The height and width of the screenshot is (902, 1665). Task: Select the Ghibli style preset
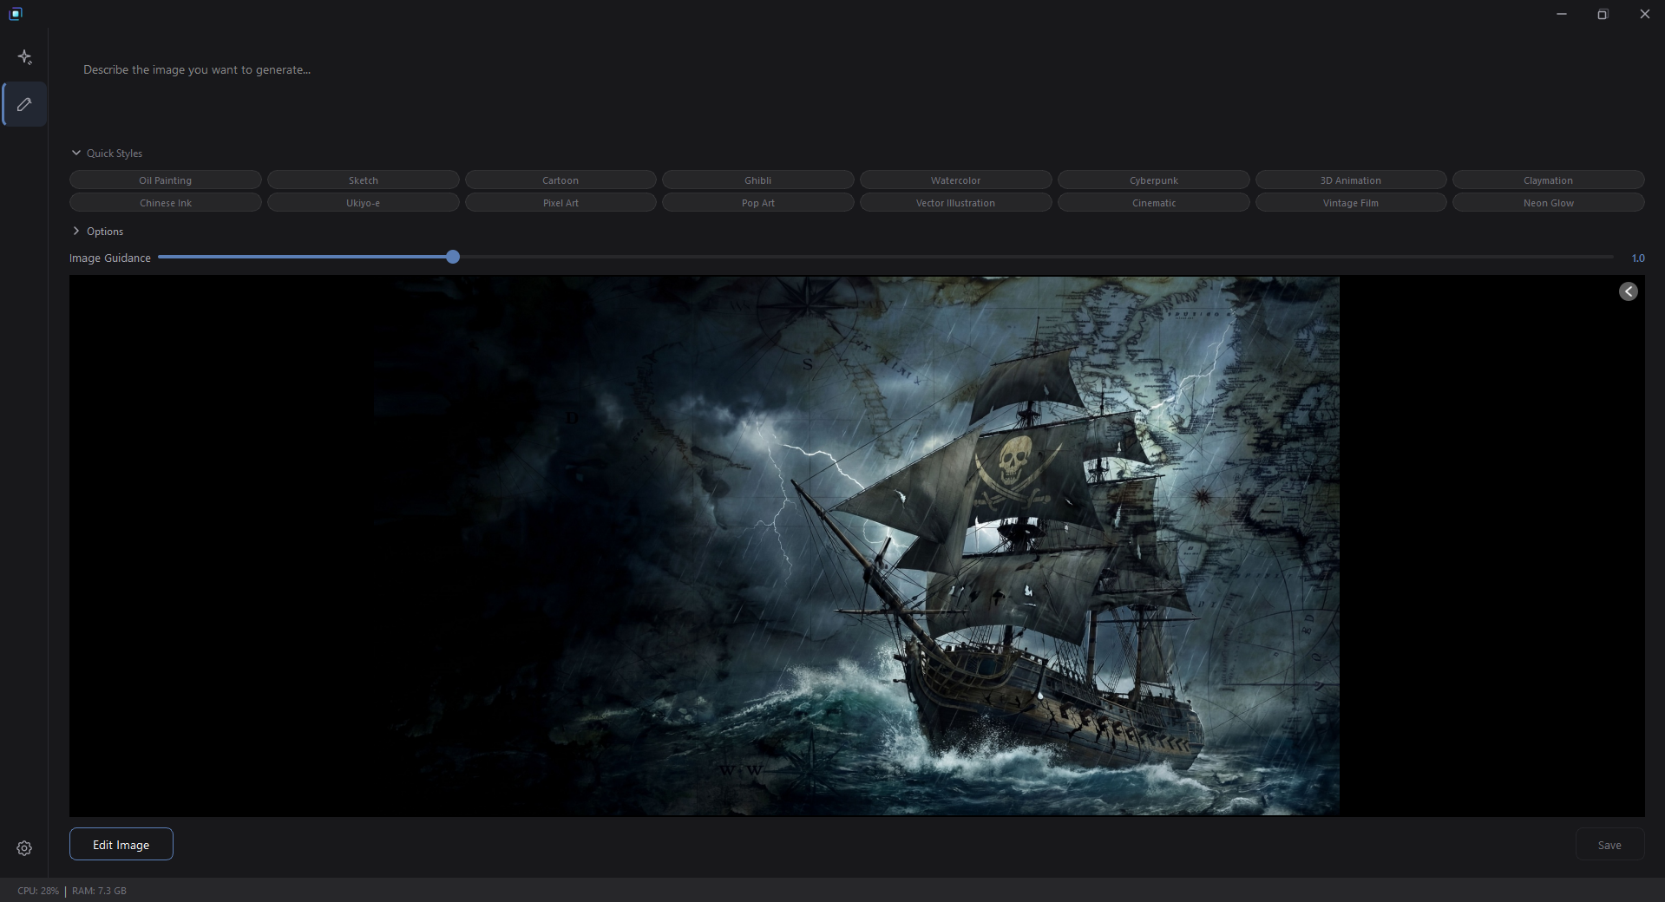coord(758,180)
